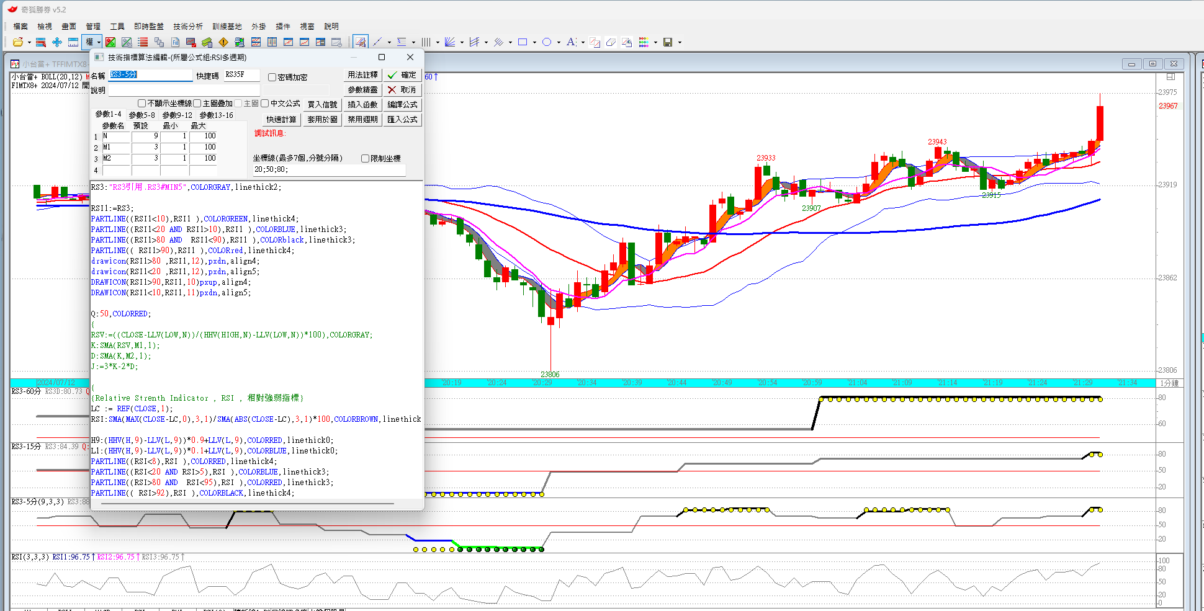Open the 工具 menu
The width and height of the screenshot is (1204, 611).
click(117, 27)
